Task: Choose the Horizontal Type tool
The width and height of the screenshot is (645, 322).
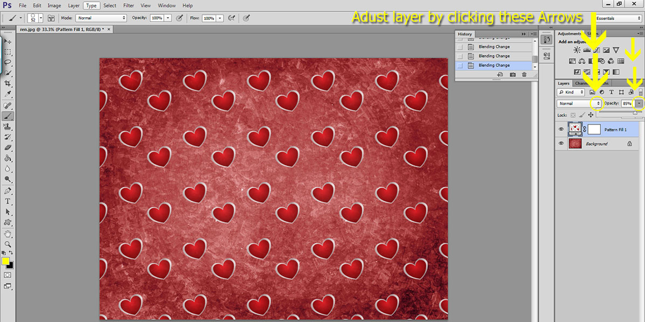Action: tap(8, 201)
